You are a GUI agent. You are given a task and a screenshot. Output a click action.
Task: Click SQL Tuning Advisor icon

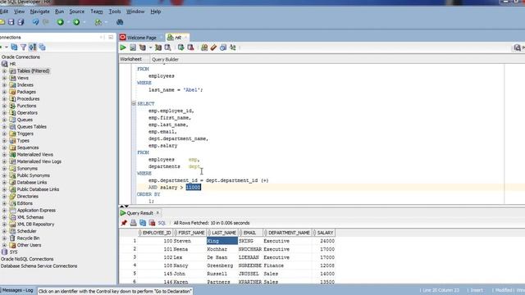pos(167,48)
